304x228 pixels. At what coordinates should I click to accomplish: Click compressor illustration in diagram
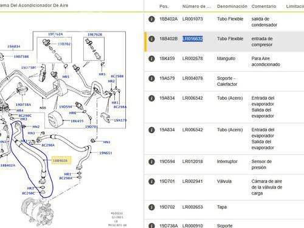tap(38, 212)
